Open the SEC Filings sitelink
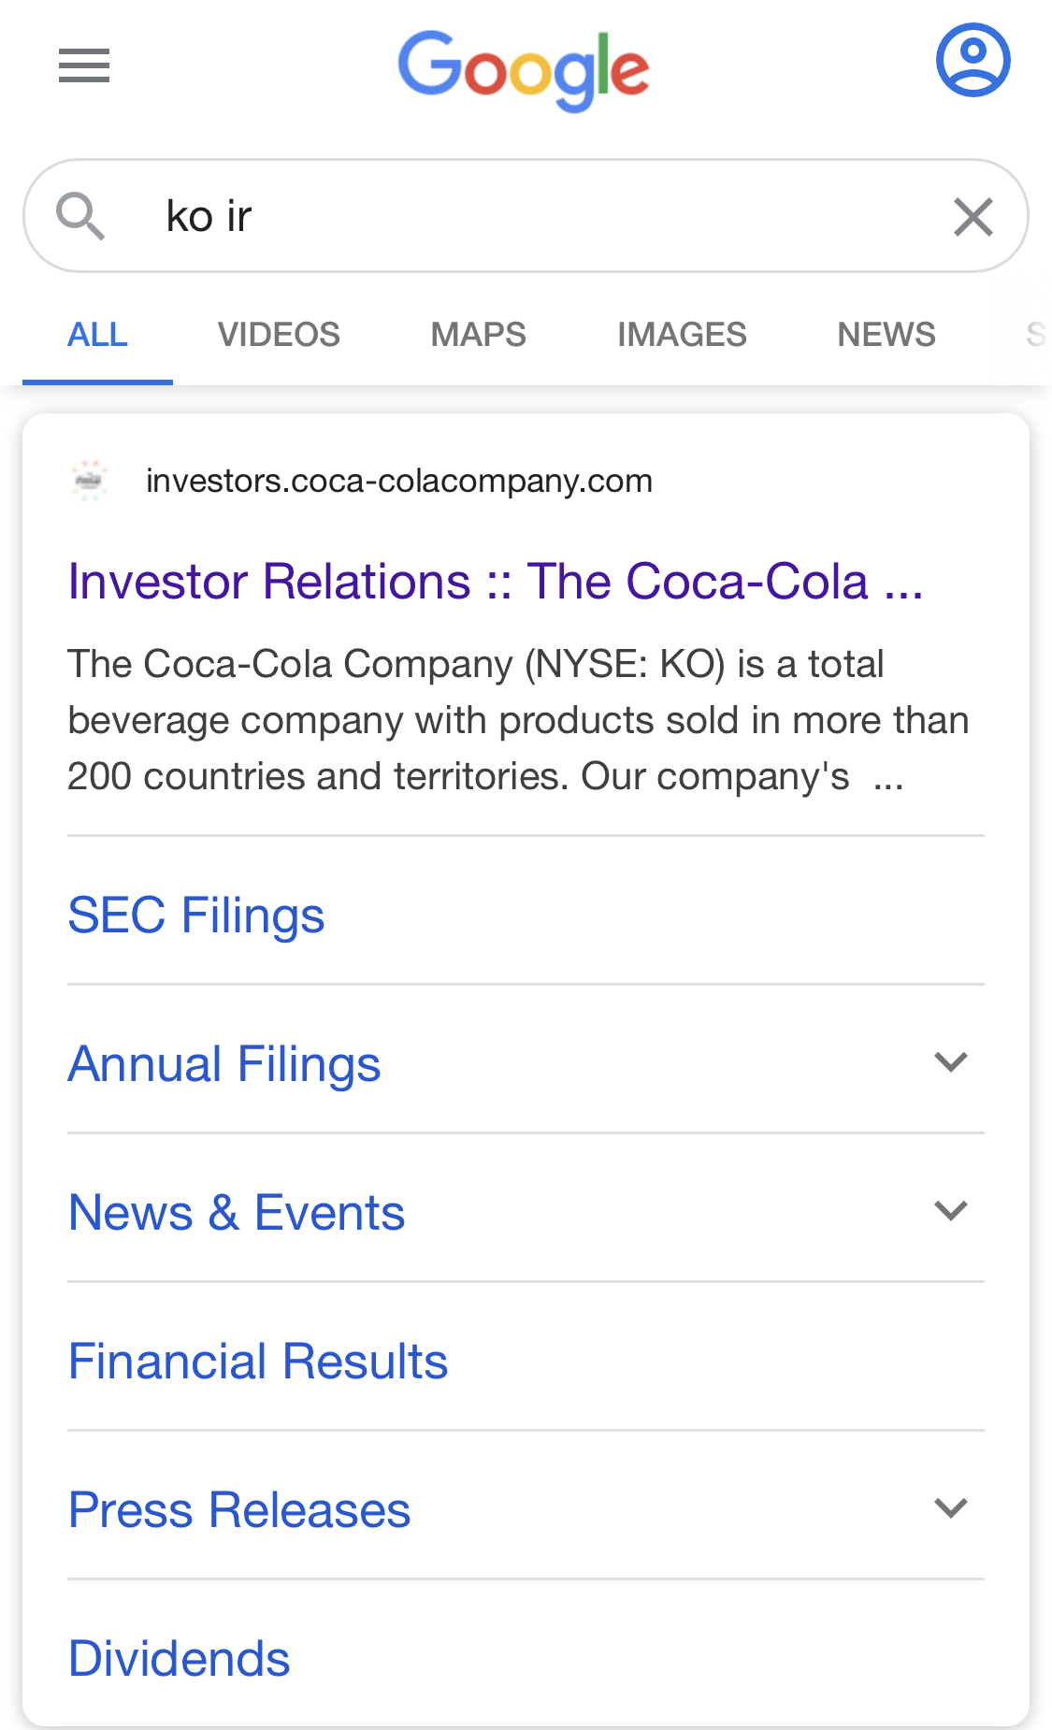Screen dimensions: 1052x1730 tap(196, 915)
